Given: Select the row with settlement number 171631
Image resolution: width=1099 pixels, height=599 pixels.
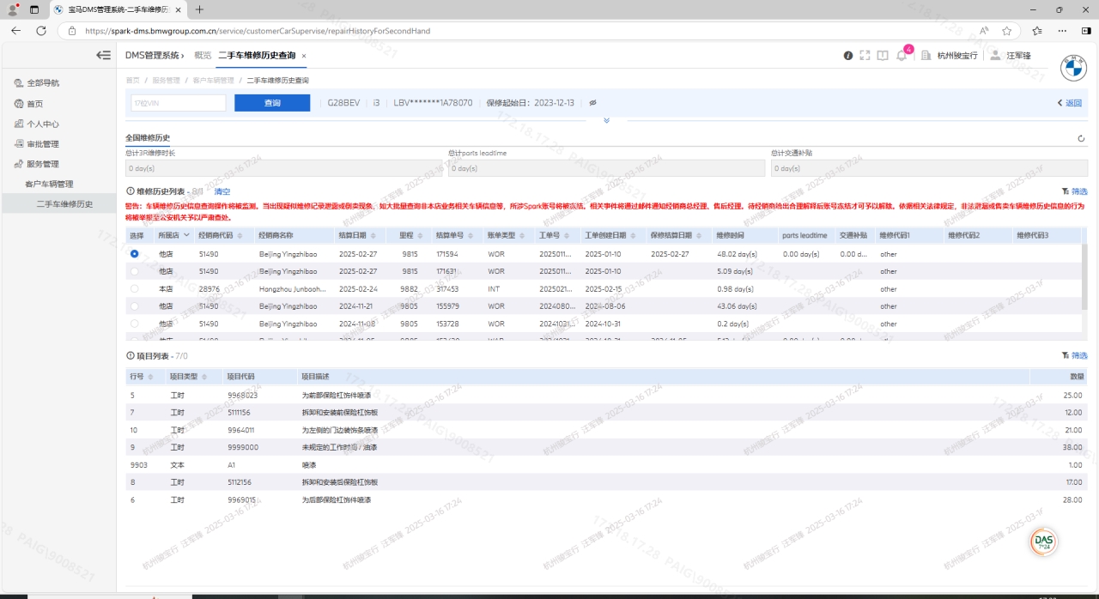Looking at the screenshot, I should (135, 271).
